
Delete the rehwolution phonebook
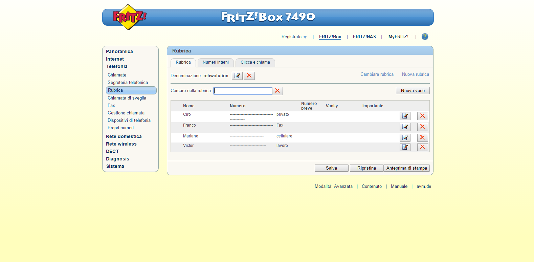[249, 76]
